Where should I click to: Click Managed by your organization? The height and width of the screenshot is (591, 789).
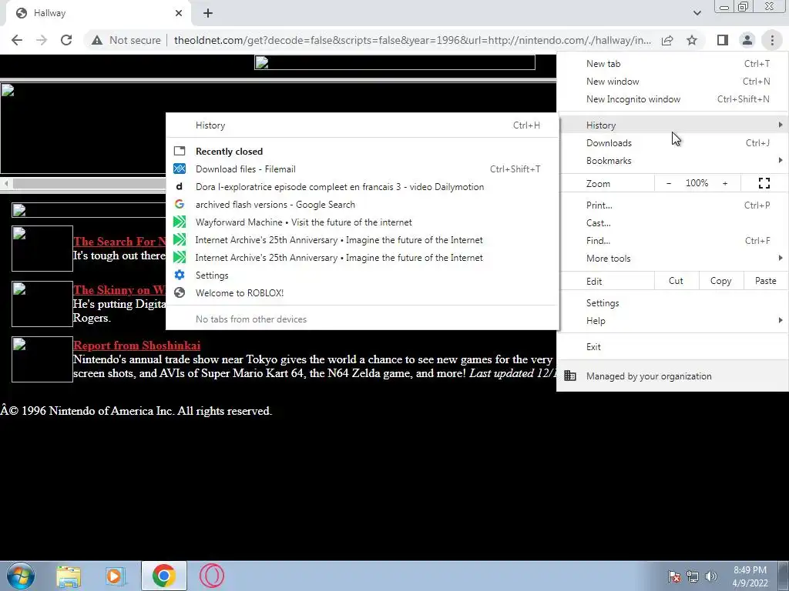click(x=672, y=376)
